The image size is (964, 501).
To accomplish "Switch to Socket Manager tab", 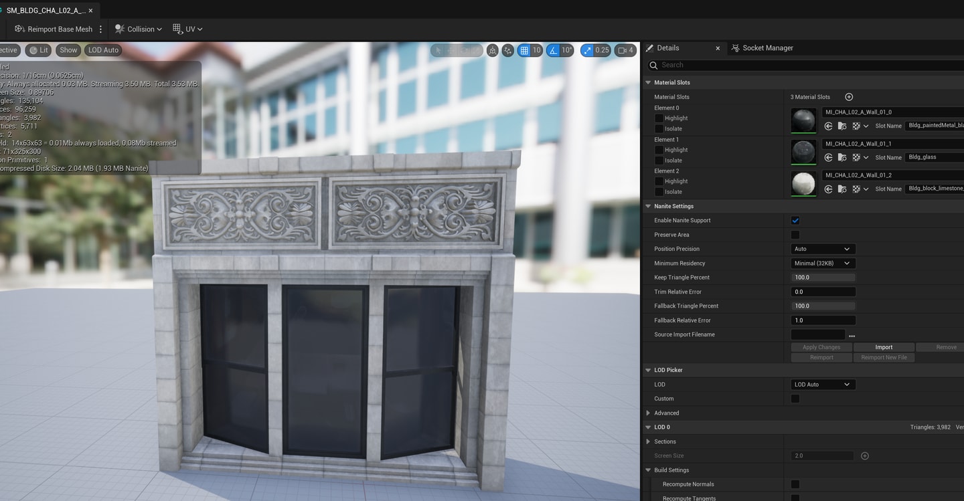I will [762, 48].
